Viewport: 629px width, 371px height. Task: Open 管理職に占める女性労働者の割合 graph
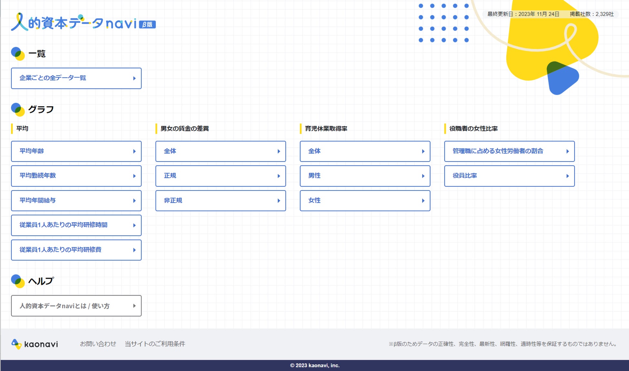tap(509, 151)
